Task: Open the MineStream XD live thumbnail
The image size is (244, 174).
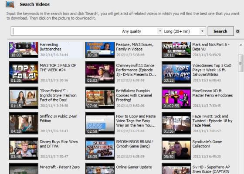Action: coord(176,98)
